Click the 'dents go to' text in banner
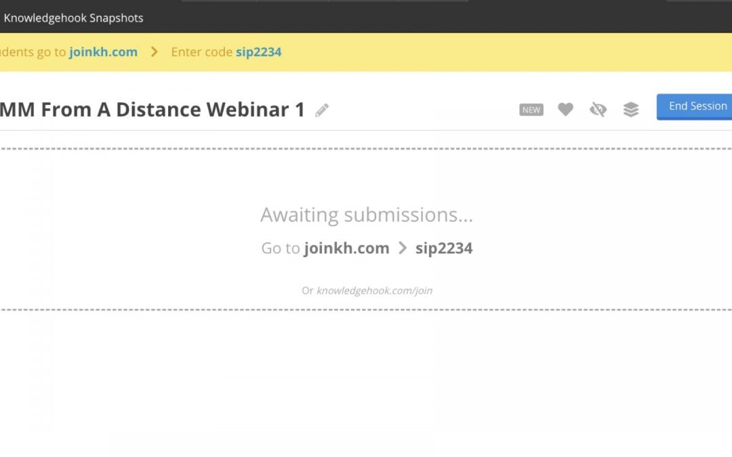The width and height of the screenshot is (732, 457). (33, 52)
